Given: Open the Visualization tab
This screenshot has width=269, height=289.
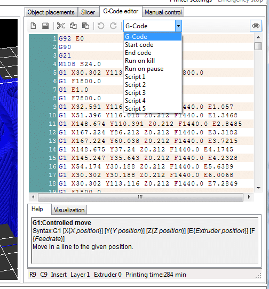Looking at the screenshot, I should click(x=69, y=210).
